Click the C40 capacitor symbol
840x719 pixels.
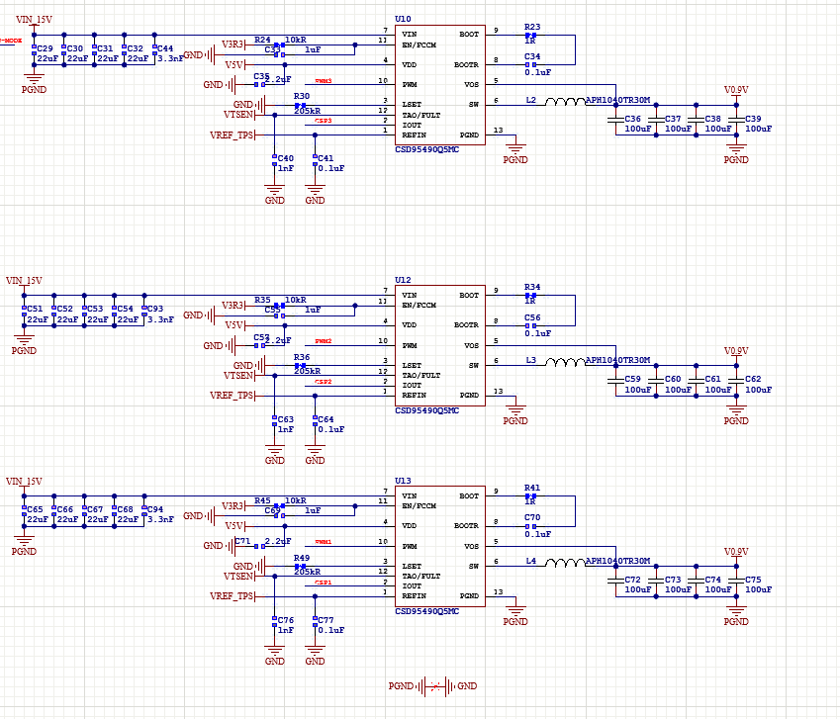(x=275, y=161)
